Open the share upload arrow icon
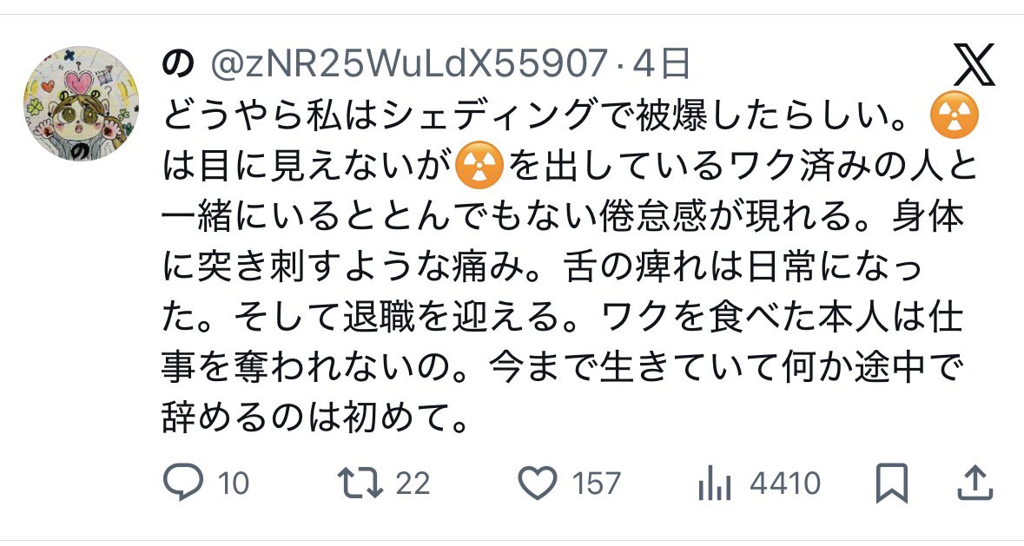 click(974, 484)
